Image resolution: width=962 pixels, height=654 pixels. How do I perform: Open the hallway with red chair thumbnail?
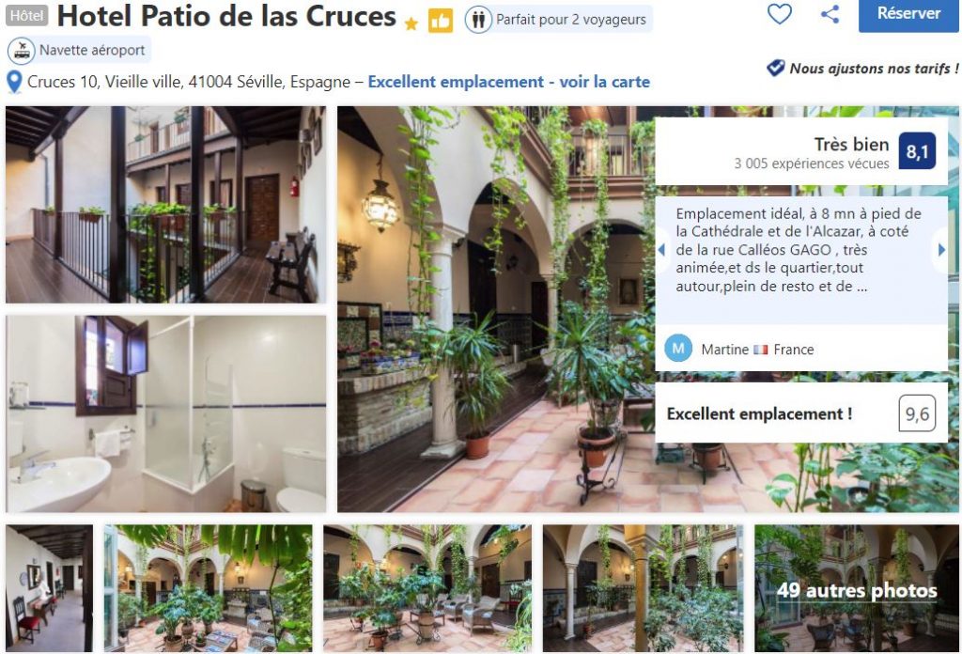coord(49,587)
